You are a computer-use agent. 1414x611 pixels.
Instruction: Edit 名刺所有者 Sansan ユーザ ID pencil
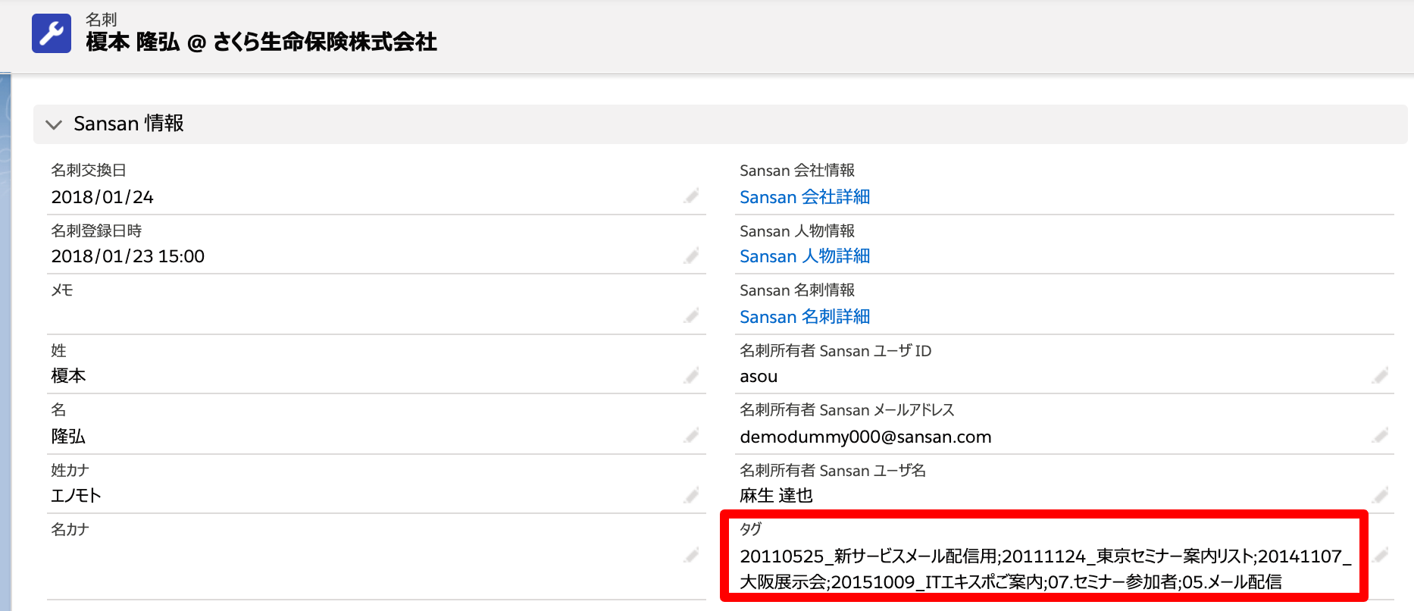click(x=1380, y=375)
